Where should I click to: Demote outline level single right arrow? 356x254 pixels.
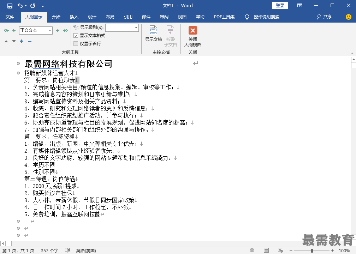(58, 30)
